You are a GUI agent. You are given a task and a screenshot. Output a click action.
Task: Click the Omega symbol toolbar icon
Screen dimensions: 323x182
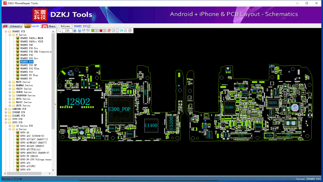point(125,31)
